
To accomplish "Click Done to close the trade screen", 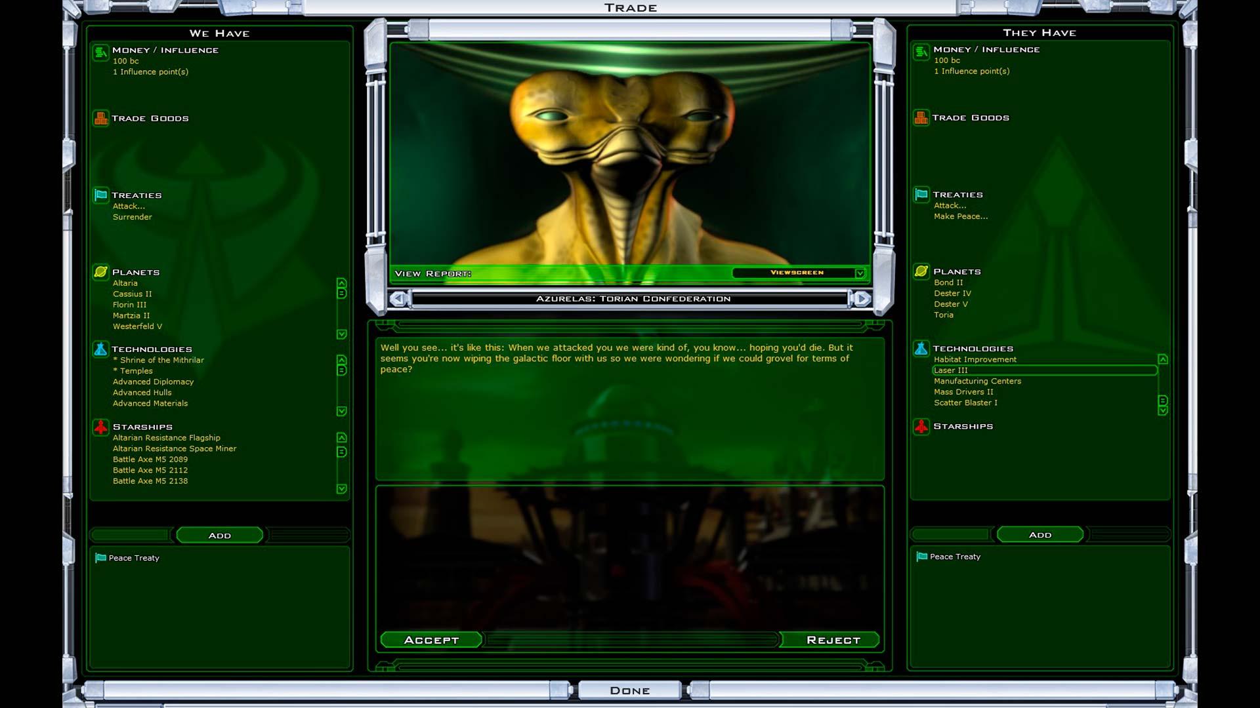I will [629, 690].
